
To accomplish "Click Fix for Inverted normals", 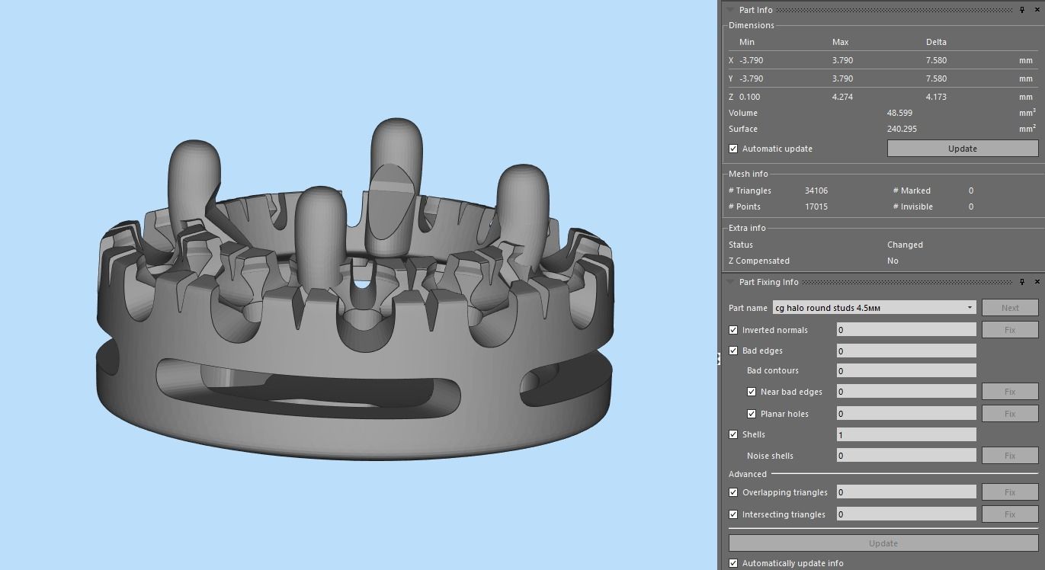I will [x=1010, y=330].
